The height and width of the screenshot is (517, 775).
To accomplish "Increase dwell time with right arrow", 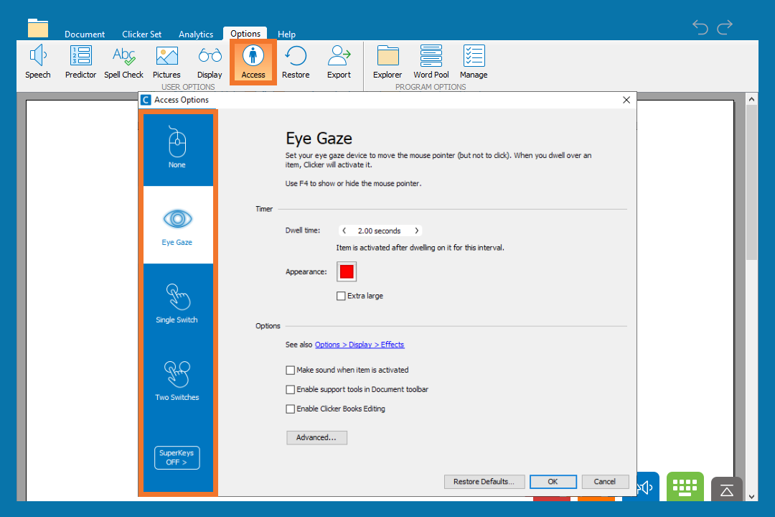I will coord(417,231).
